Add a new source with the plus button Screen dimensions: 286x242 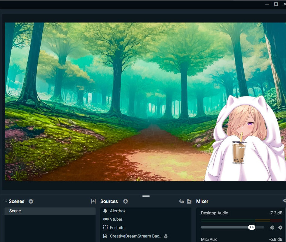click(x=125, y=201)
